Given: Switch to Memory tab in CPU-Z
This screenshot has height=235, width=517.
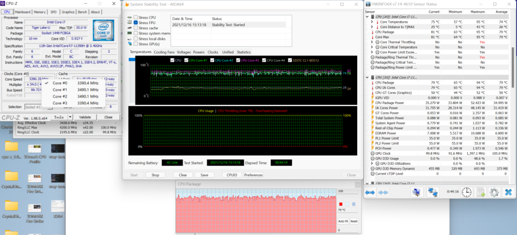Looking at the screenshot, I should point(40,12).
